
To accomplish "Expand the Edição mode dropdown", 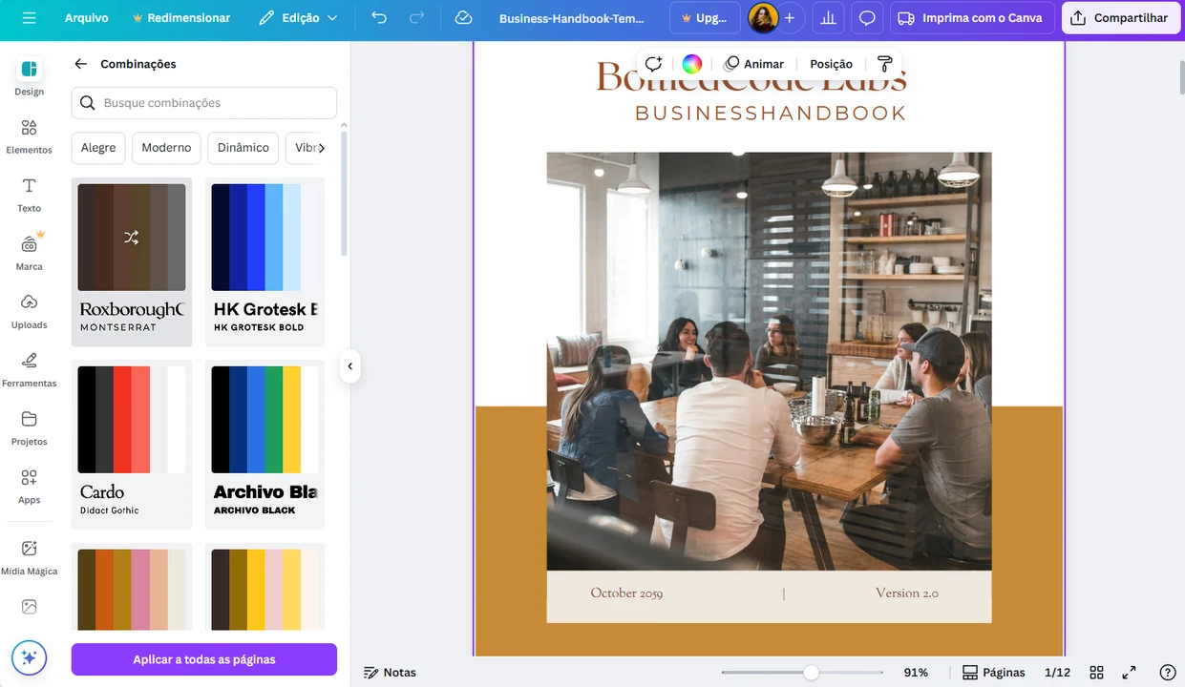I will click(x=299, y=18).
